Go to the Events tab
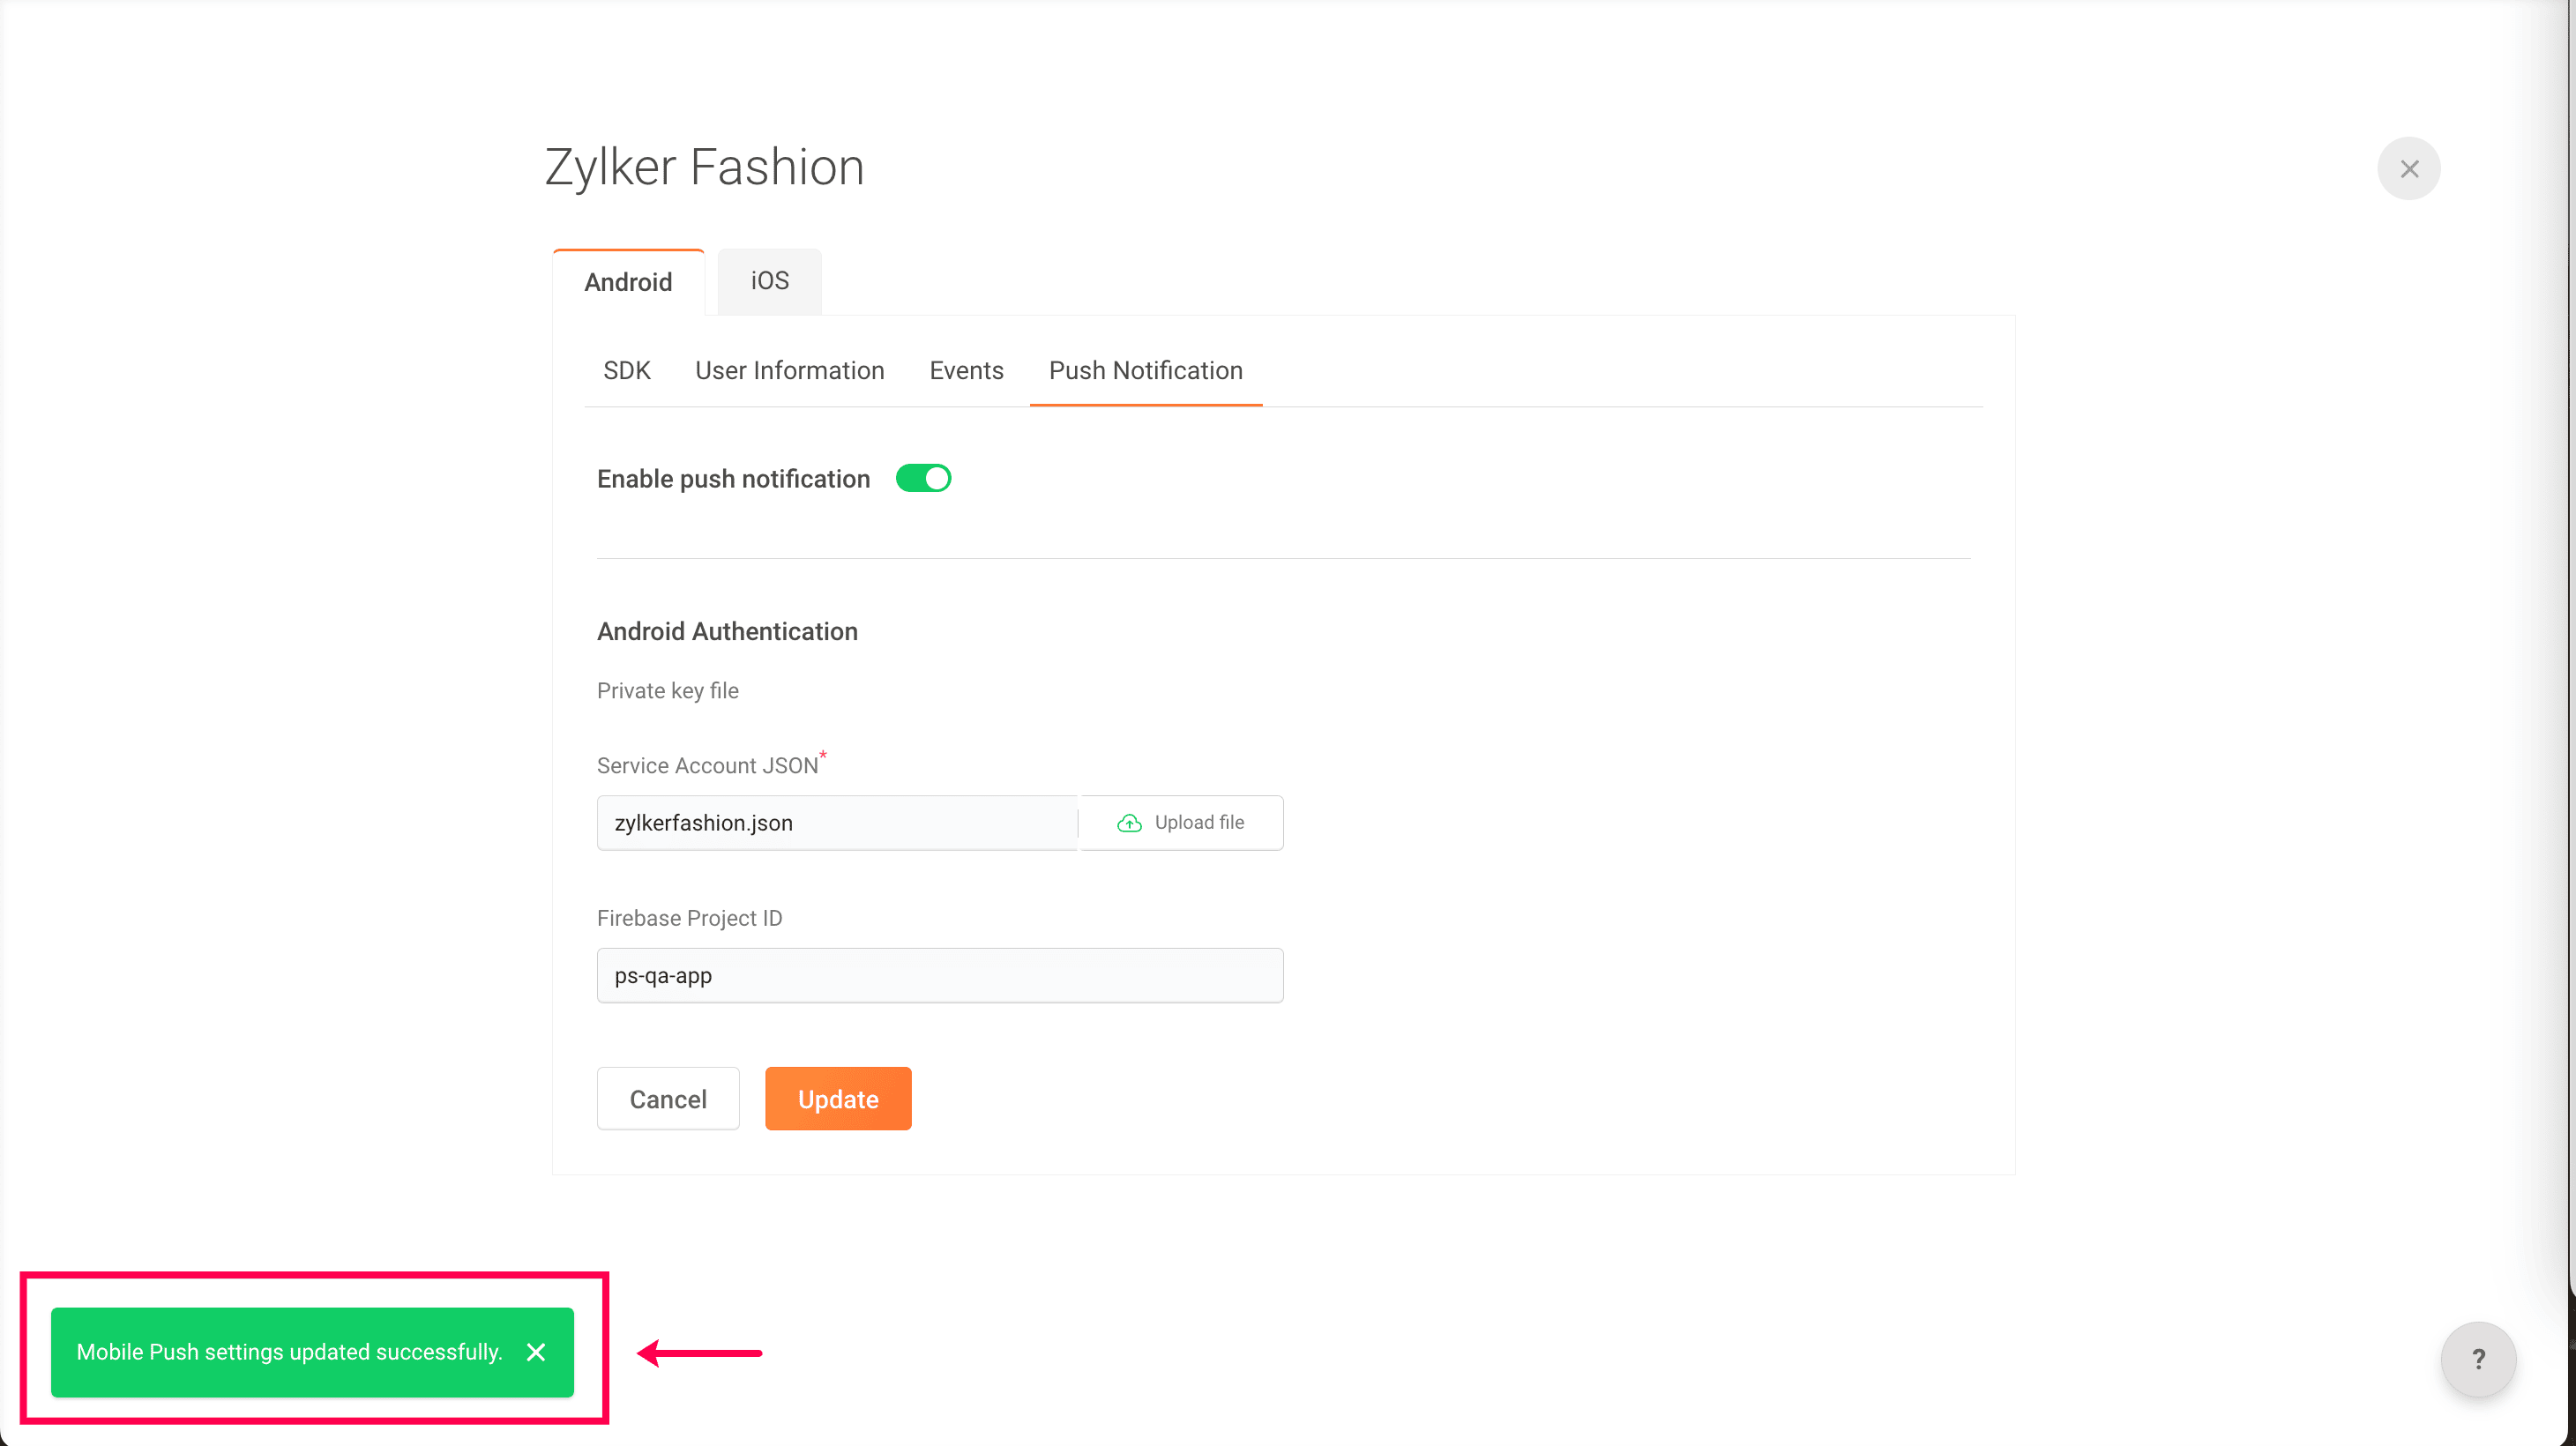The height and width of the screenshot is (1446, 2576). click(x=966, y=371)
